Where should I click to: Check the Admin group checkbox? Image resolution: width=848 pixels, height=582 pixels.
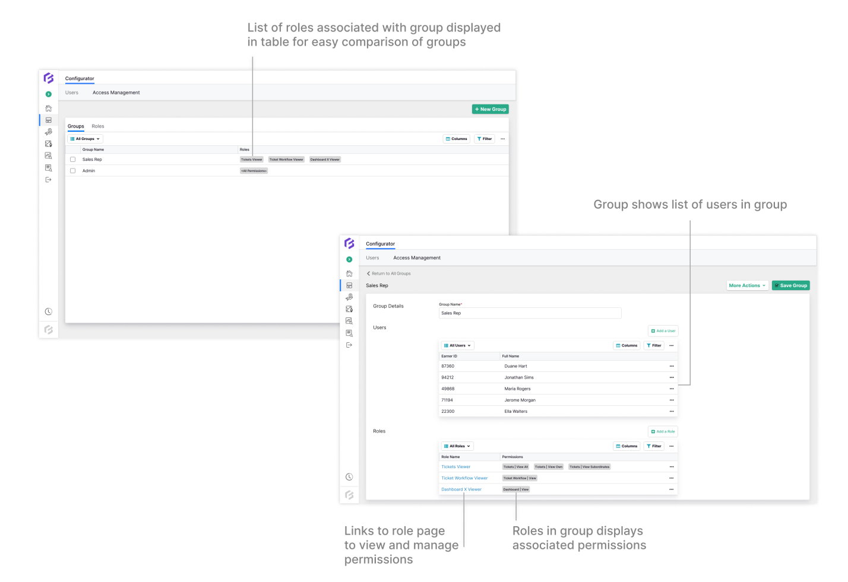(x=73, y=171)
